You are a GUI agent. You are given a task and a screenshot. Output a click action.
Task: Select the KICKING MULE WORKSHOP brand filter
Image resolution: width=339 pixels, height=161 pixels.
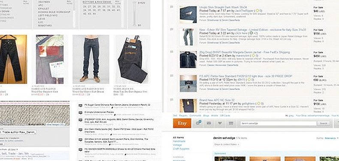54,12
